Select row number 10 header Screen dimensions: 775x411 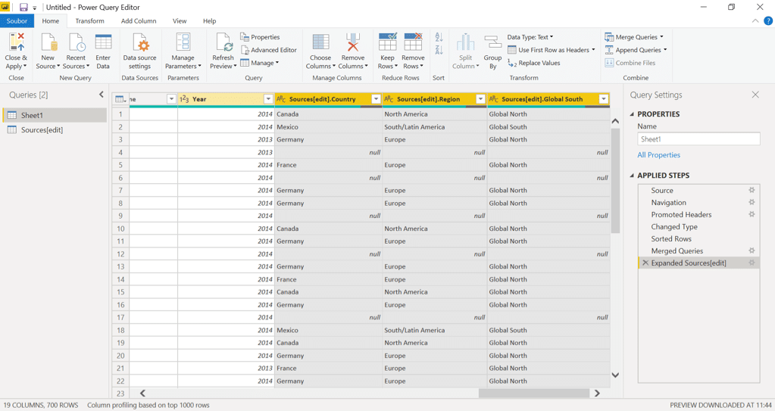pos(120,229)
